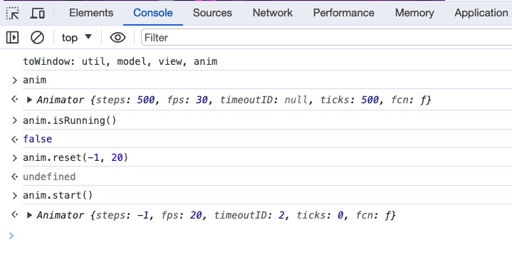512x262 pixels.
Task: Go to the Memory tab
Action: (x=414, y=13)
